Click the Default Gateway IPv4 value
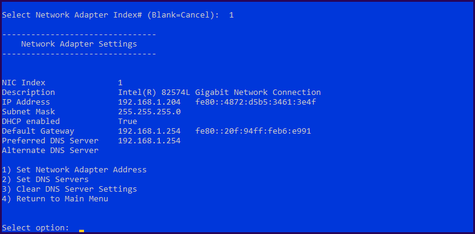 tap(149, 131)
